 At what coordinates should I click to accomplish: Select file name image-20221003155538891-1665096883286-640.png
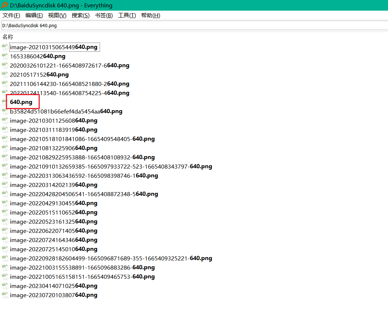[82, 267]
